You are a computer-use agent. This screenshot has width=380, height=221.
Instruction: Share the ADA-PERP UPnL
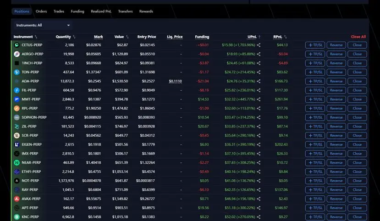coord(259,81)
